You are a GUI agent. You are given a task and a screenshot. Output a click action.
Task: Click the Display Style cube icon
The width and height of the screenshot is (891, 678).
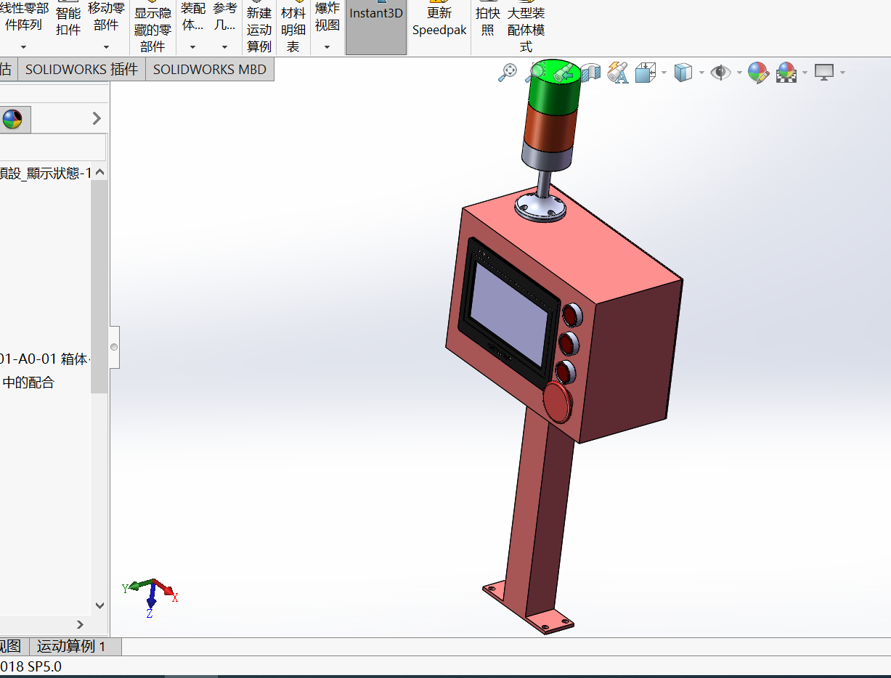tap(683, 73)
